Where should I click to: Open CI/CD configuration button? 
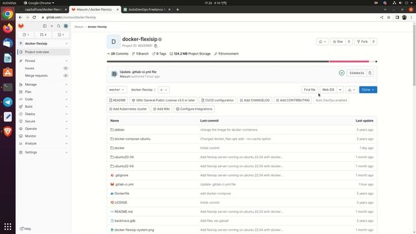click(217, 100)
